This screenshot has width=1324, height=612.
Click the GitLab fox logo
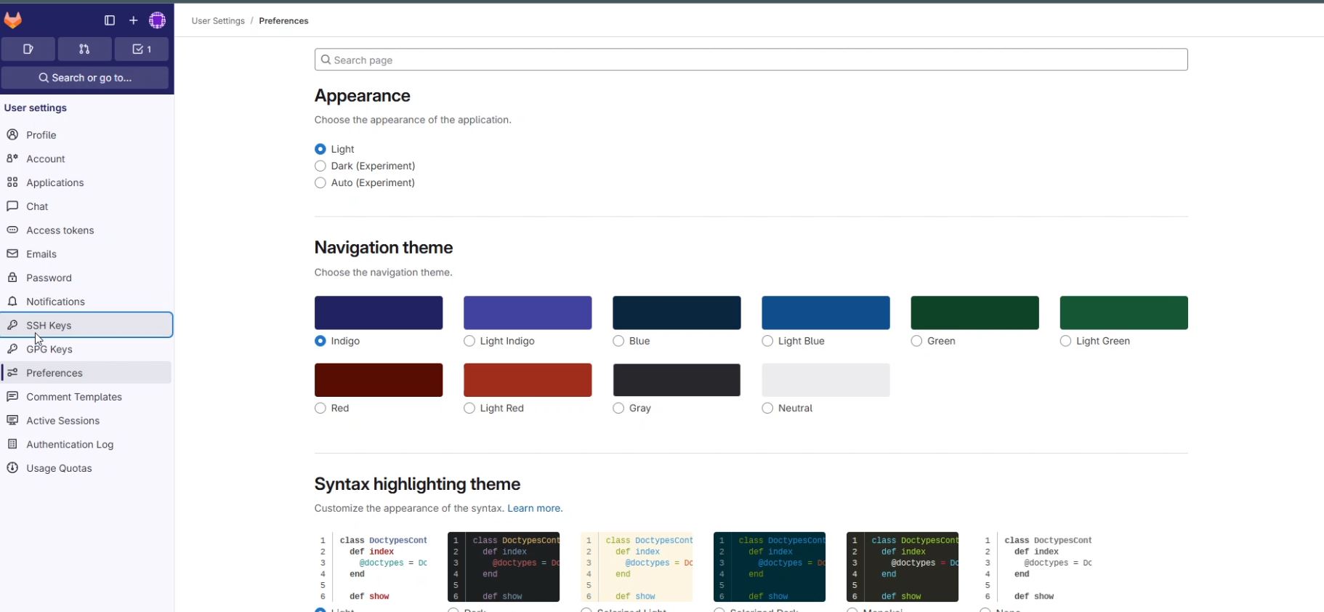(13, 20)
